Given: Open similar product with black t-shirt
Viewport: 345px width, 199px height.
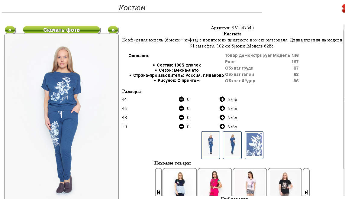Looking at the screenshot, I should tap(285, 182).
